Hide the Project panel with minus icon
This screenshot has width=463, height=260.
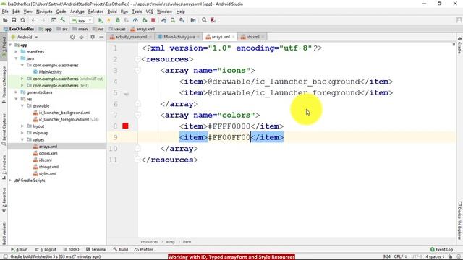tap(101, 37)
